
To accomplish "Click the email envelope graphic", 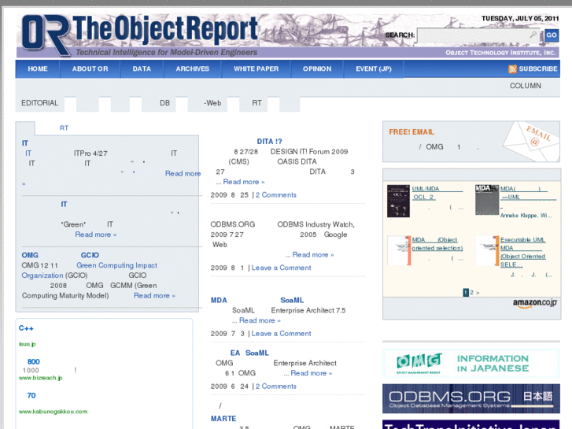I will point(531,142).
